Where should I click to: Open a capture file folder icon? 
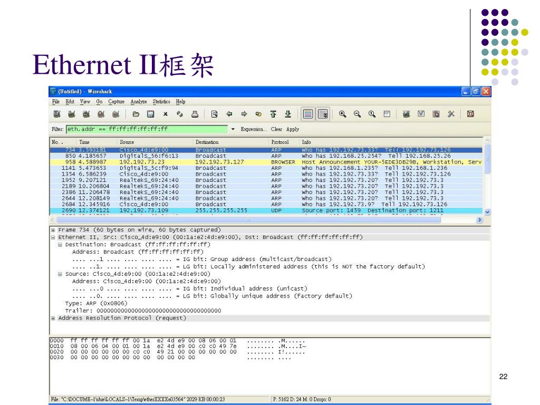click(136, 114)
